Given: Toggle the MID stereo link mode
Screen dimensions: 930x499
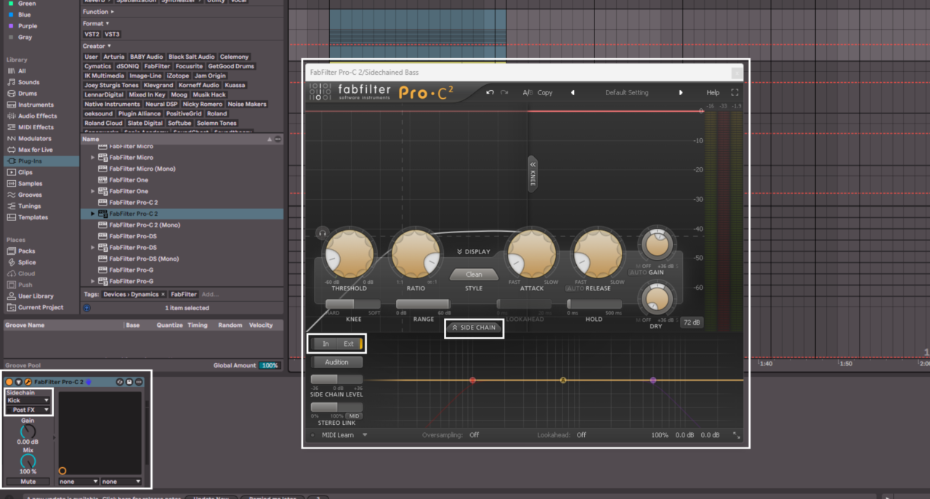Looking at the screenshot, I should click(x=353, y=415).
